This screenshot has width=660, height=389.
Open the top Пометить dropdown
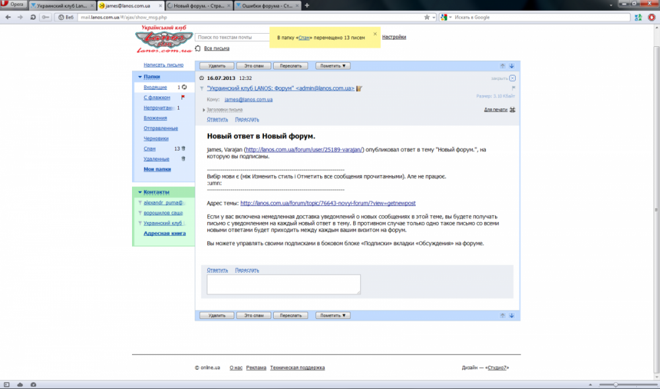point(333,66)
